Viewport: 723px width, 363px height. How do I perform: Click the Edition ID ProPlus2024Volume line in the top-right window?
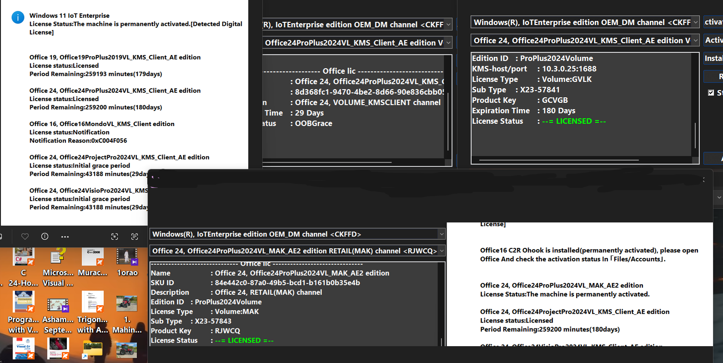(532, 58)
